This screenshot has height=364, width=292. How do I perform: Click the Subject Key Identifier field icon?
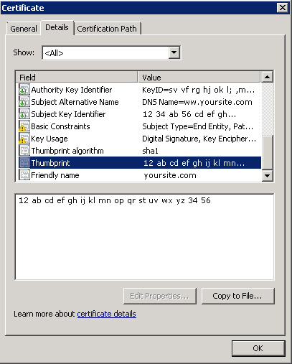[x=24, y=114]
